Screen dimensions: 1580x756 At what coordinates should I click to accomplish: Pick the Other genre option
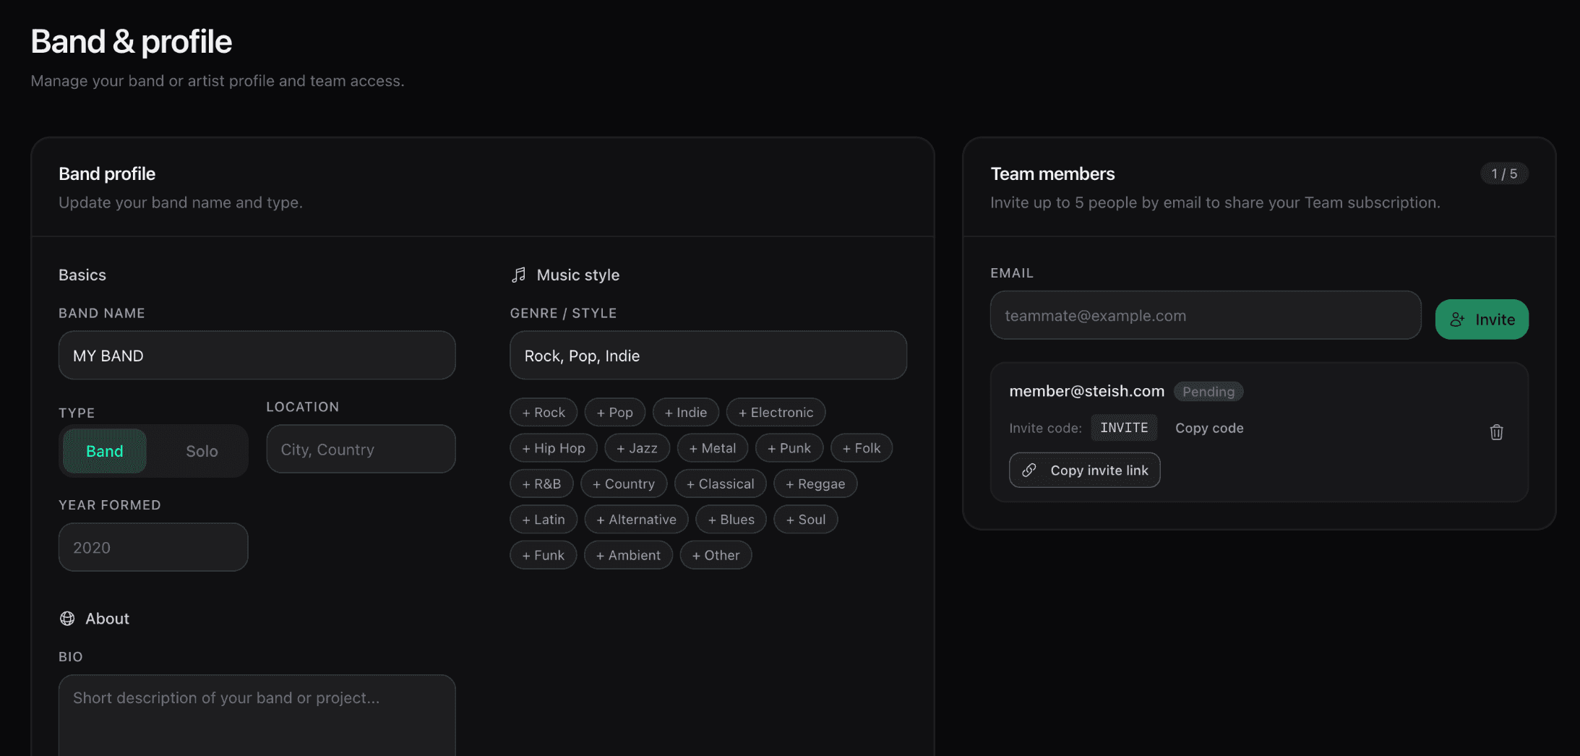point(716,555)
